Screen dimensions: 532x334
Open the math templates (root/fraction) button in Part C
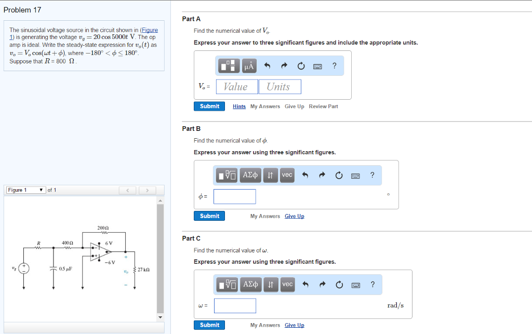click(228, 285)
